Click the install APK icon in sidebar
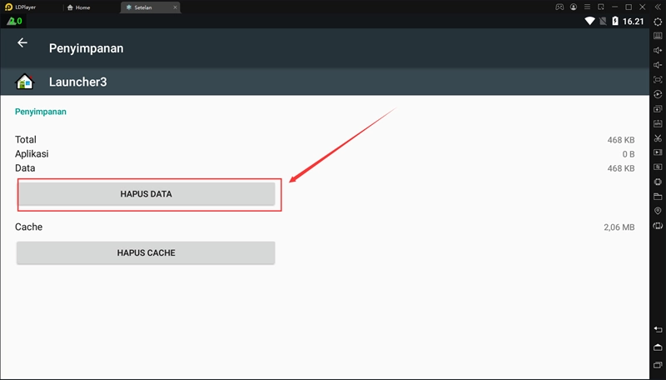The height and width of the screenshot is (380, 666). point(658,123)
